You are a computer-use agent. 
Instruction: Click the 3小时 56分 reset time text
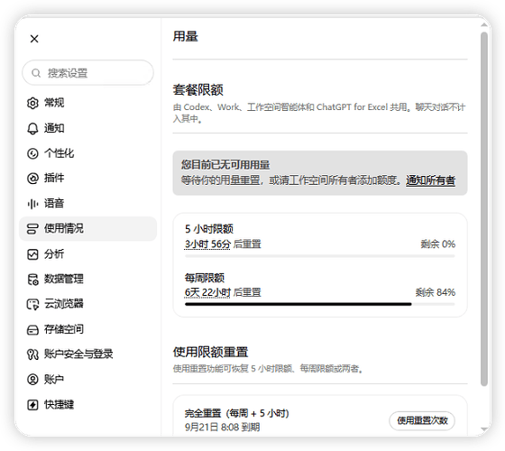207,244
